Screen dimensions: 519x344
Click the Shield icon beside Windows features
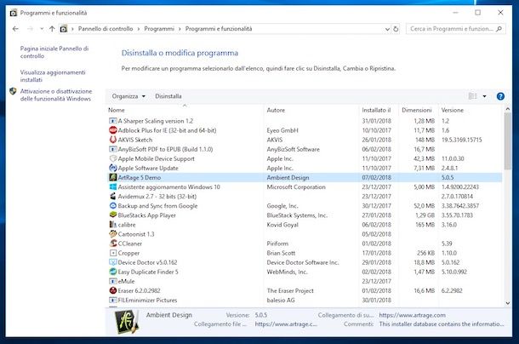click(13, 91)
